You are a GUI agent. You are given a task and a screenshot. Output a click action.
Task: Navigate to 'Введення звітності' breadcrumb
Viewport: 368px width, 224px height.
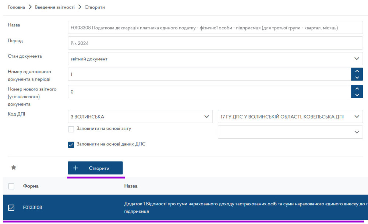(x=55, y=7)
